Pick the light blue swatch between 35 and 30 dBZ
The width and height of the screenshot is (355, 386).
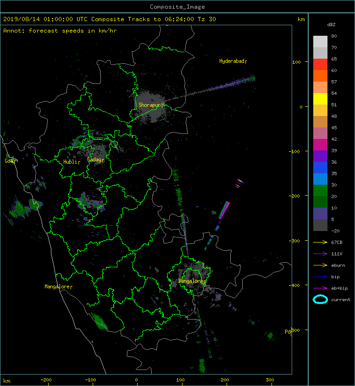point(320,179)
